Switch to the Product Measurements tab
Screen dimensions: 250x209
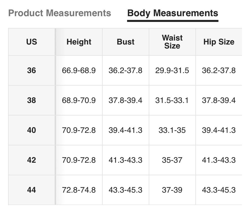pyautogui.click(x=59, y=13)
